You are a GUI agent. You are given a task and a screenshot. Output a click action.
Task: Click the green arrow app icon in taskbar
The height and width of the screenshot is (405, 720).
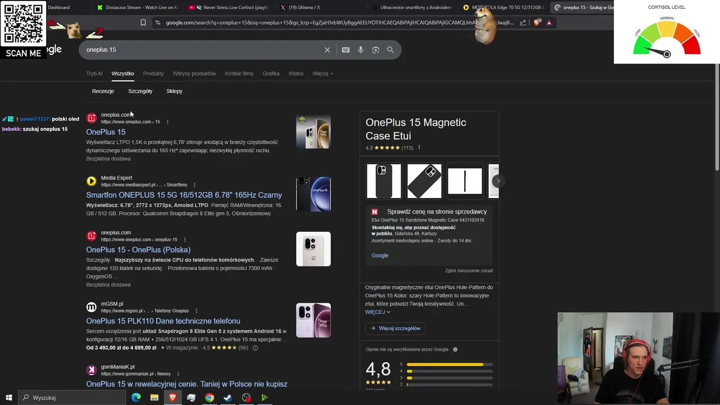(x=264, y=398)
